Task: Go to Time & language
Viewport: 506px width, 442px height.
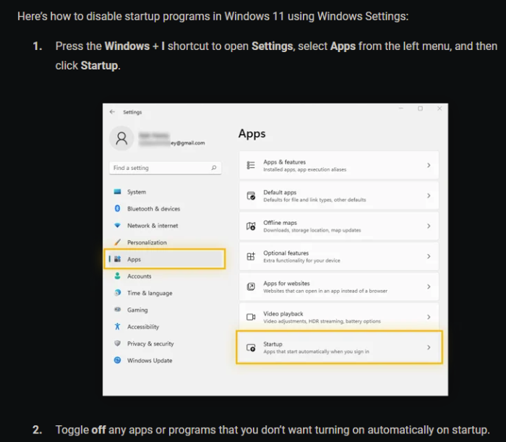Action: click(x=166, y=293)
